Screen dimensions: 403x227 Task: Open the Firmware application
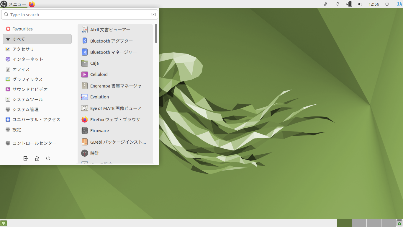click(x=115, y=131)
